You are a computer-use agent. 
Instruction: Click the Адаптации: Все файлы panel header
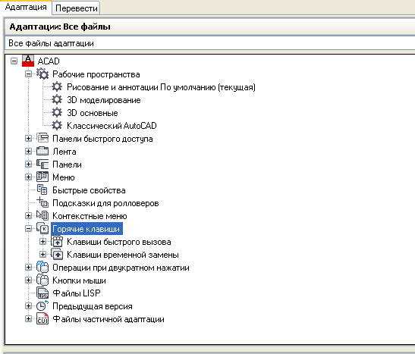(x=210, y=27)
